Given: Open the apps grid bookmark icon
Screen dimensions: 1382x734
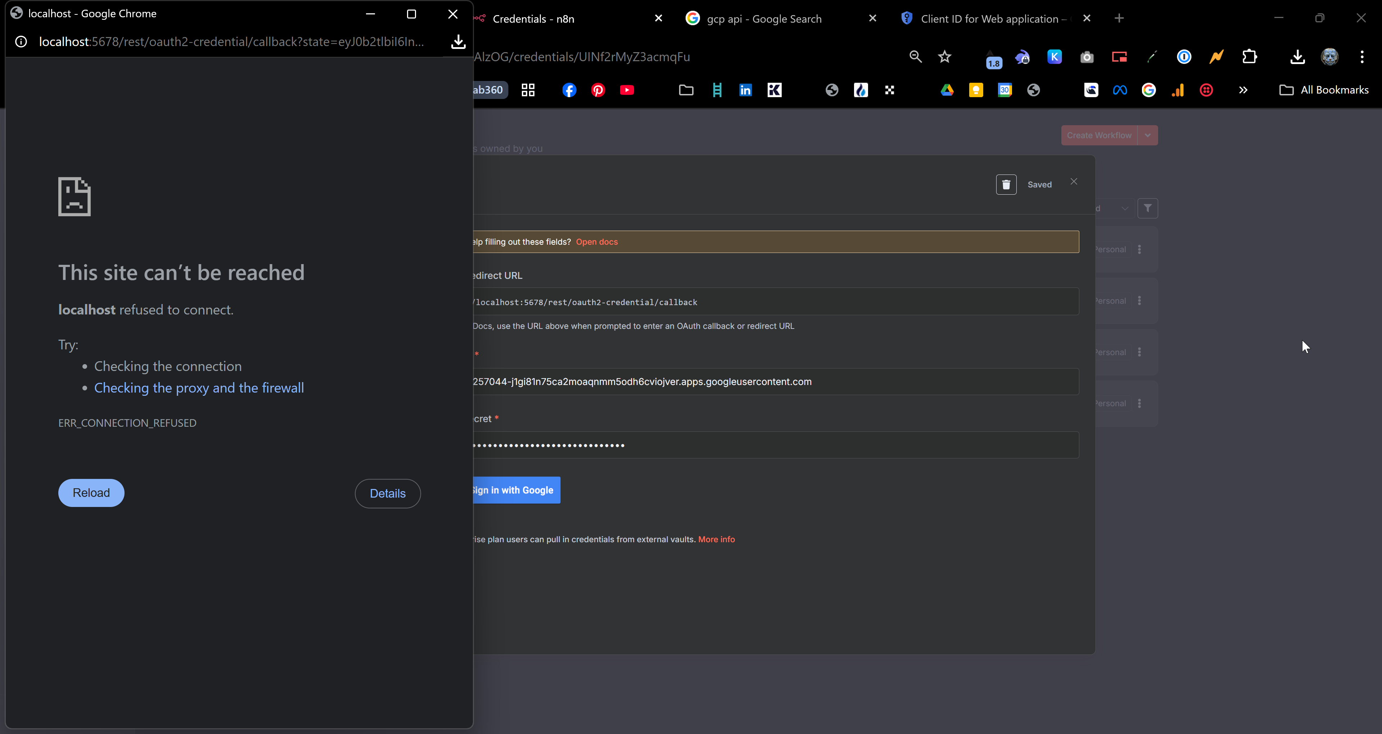Looking at the screenshot, I should tap(528, 90).
